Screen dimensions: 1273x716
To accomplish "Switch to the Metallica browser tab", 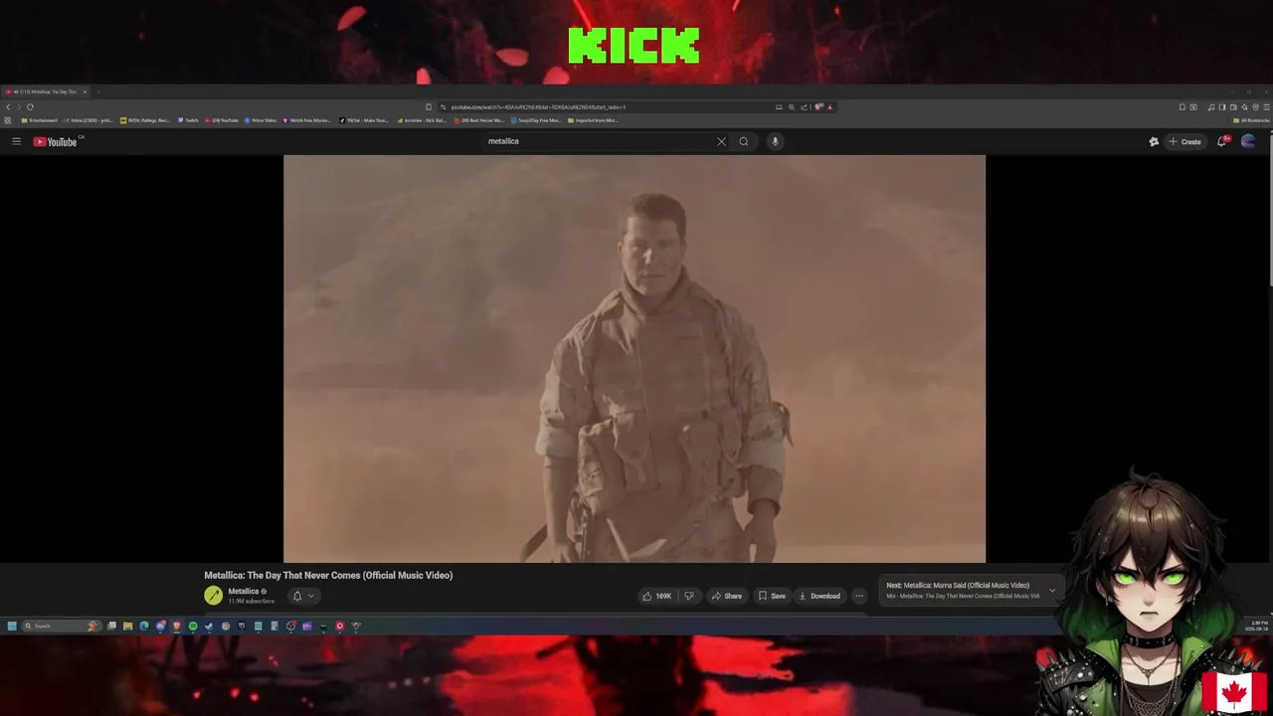I will (44, 91).
